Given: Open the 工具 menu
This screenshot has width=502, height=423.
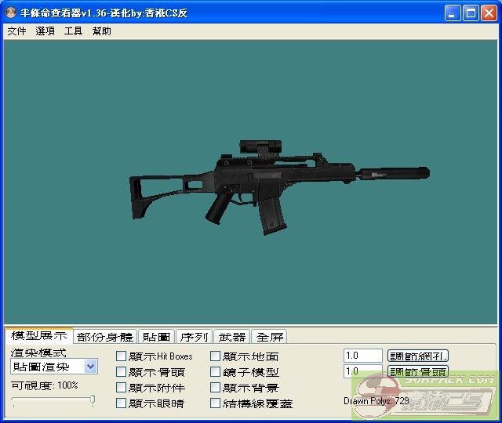Looking at the screenshot, I should pos(73,31).
